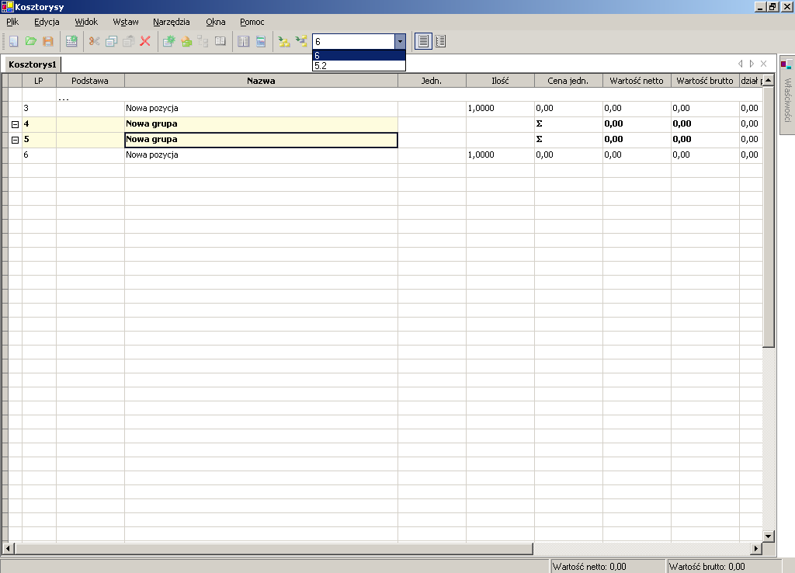
Task: Copy using the duplicate pages icon
Action: tap(111, 42)
